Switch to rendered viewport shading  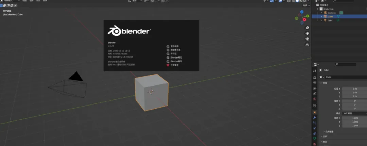click(304, 1)
